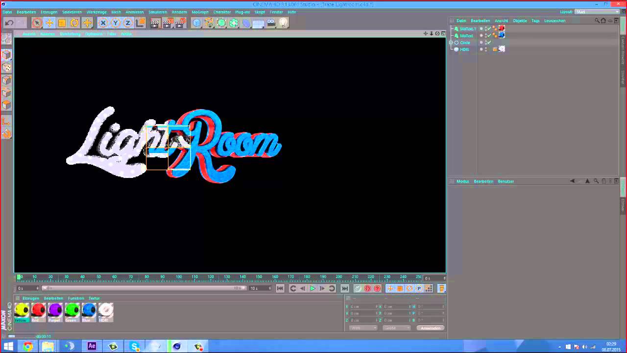Screen dimensions: 627x353
Task: Click the axis L-shaped icon in left toolbar
Action: pos(6,121)
